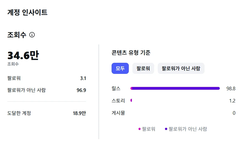The height and width of the screenshot is (150, 244).
Task: Click the 릴스 content type label
Action: click(116, 88)
